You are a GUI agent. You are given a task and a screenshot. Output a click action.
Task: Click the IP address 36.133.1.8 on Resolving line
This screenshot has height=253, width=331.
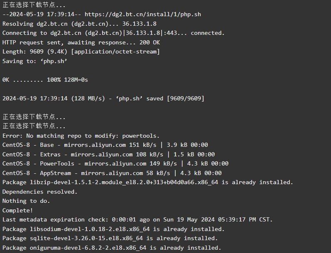pyautogui.click(x=139, y=24)
